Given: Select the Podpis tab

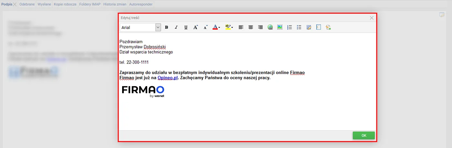Looking at the screenshot, I should (x=6, y=4).
